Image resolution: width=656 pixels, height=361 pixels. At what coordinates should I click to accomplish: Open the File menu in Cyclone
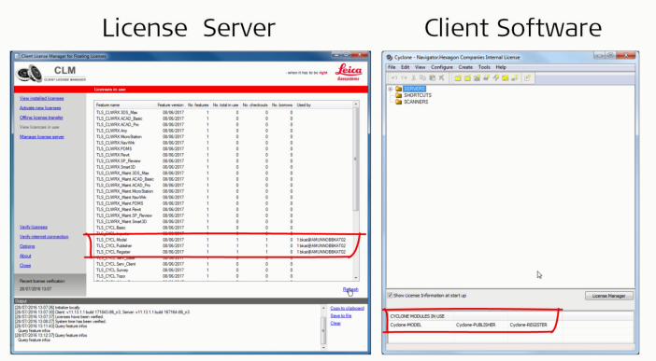tap(392, 67)
